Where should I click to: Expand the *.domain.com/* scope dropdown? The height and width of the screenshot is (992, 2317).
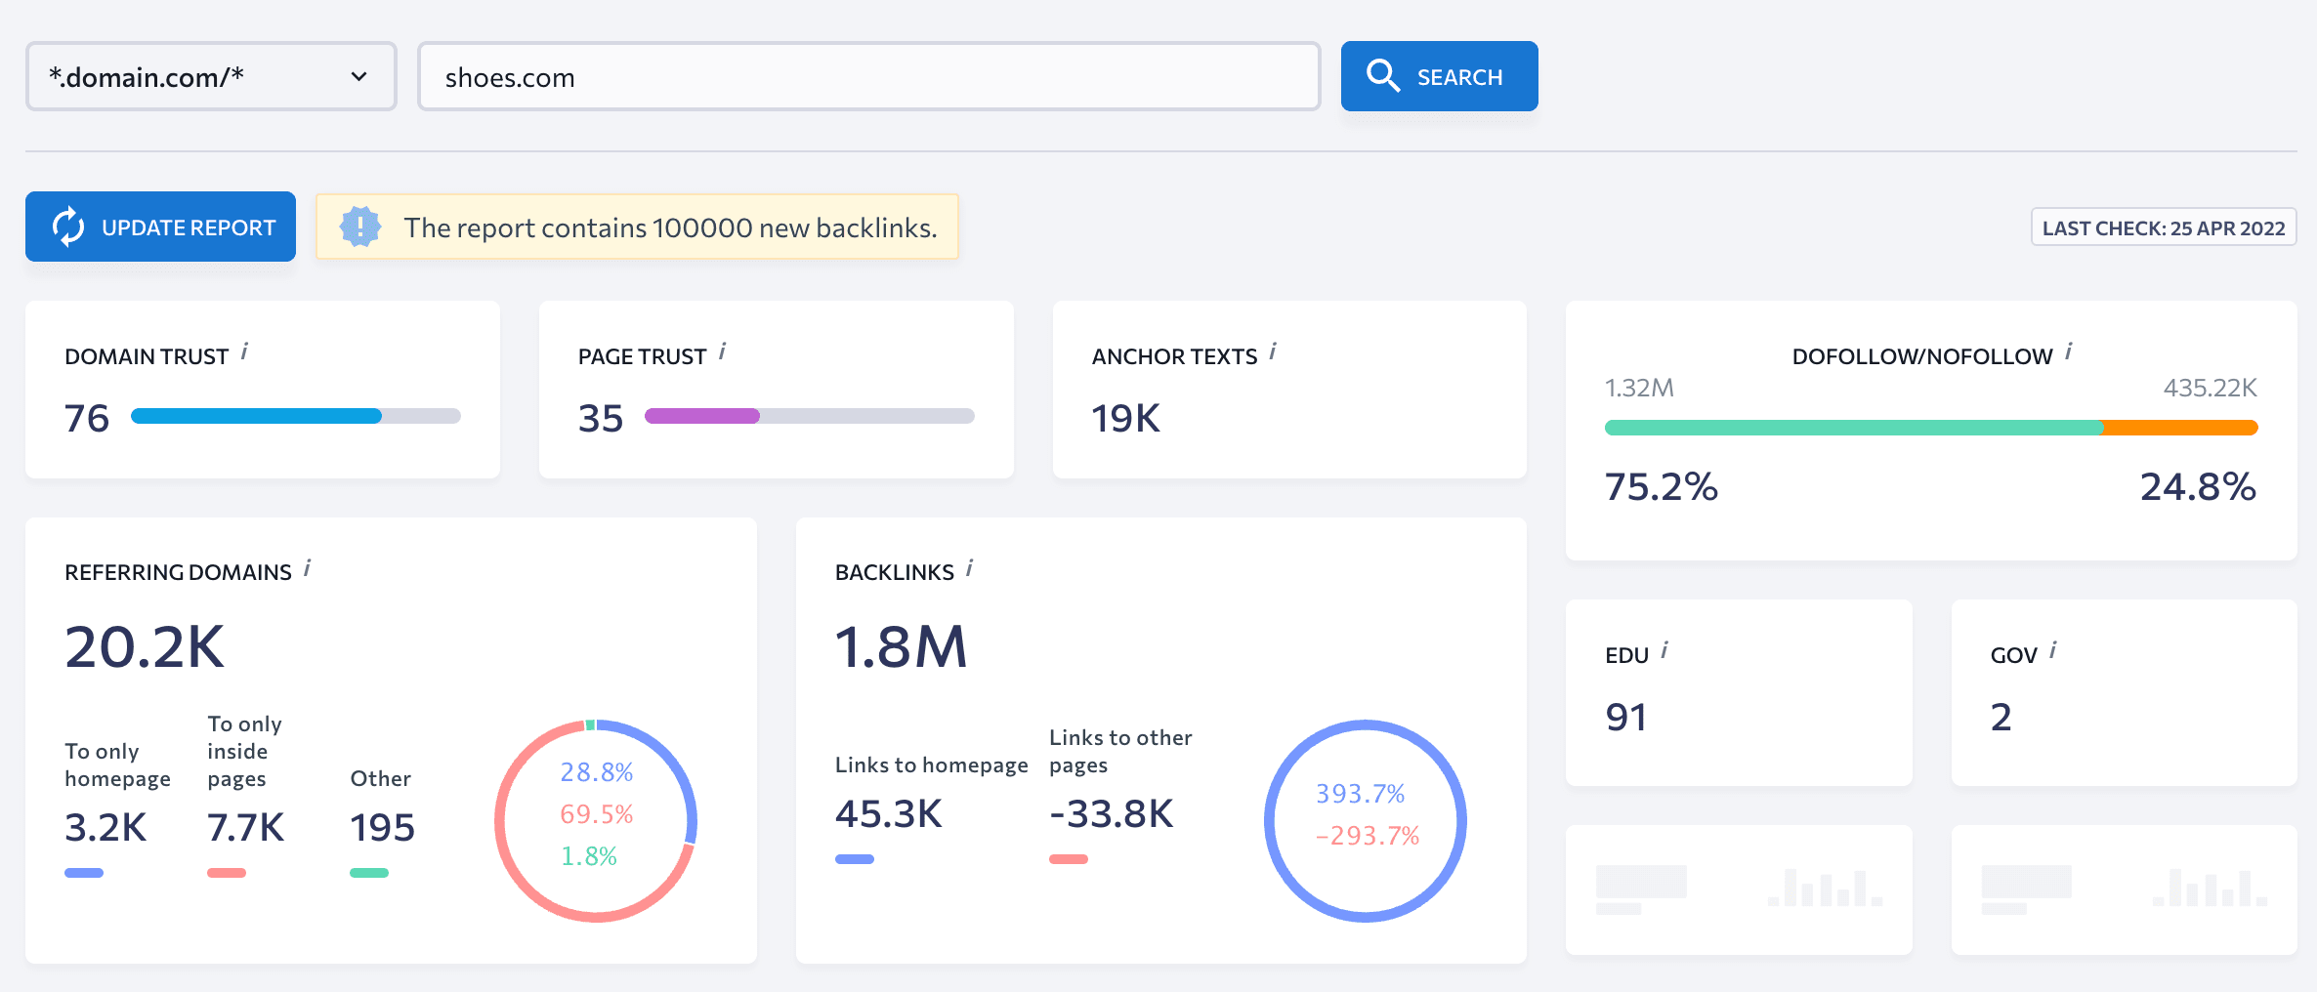(x=211, y=76)
